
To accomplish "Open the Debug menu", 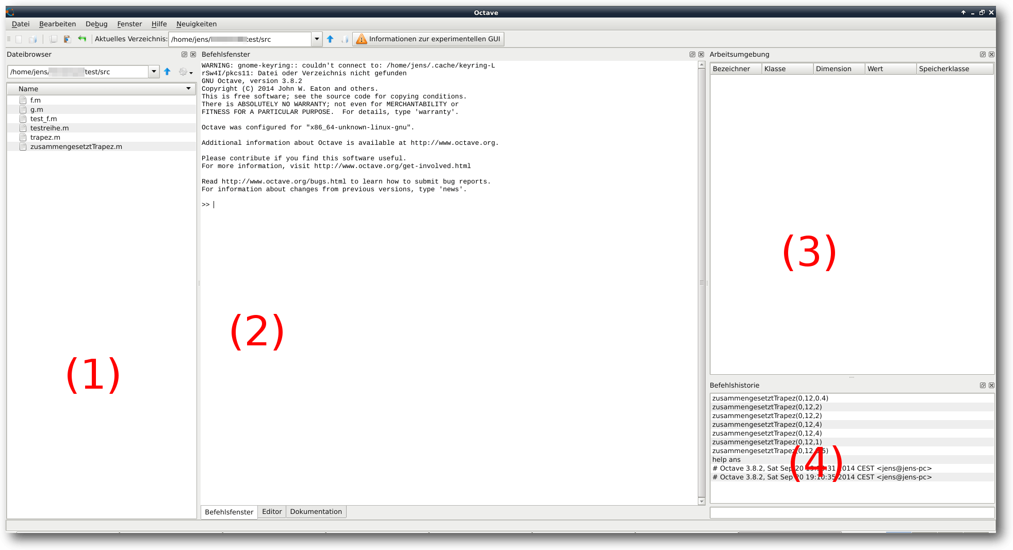I will 96,24.
